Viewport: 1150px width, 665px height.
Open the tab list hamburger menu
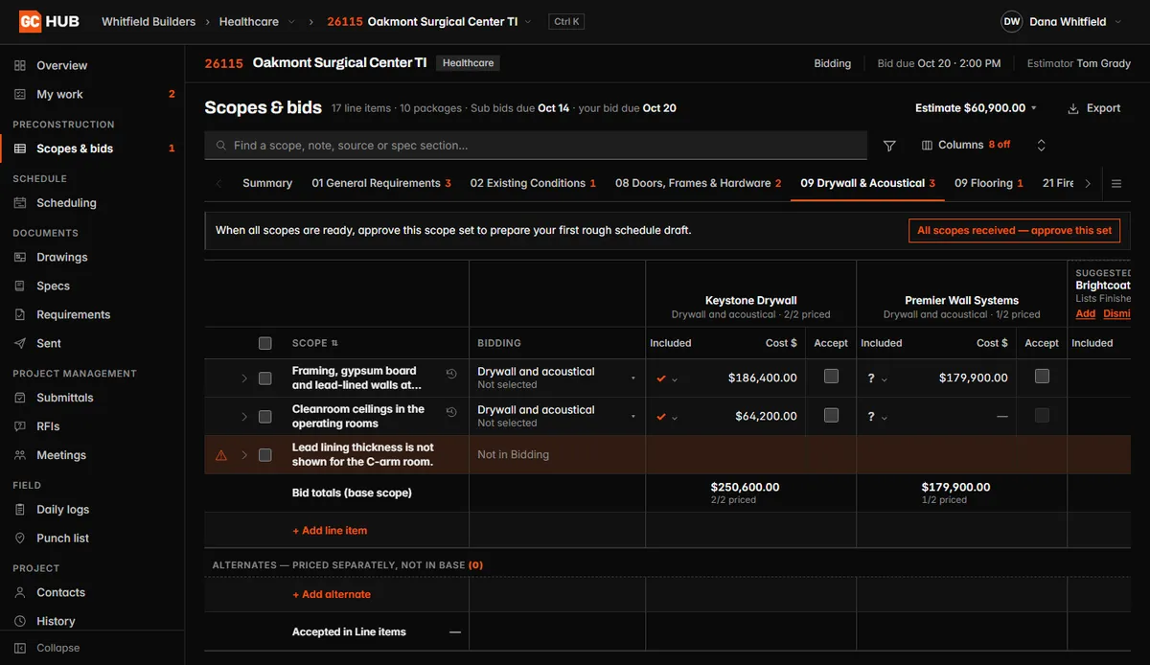pyautogui.click(x=1116, y=183)
